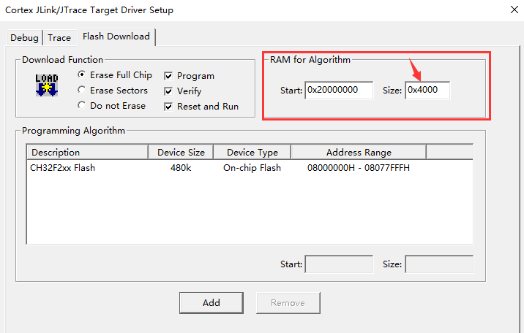Viewport: 524px width, 333px height.
Task: Sort by Description column header
Action: pyautogui.click(x=88, y=152)
